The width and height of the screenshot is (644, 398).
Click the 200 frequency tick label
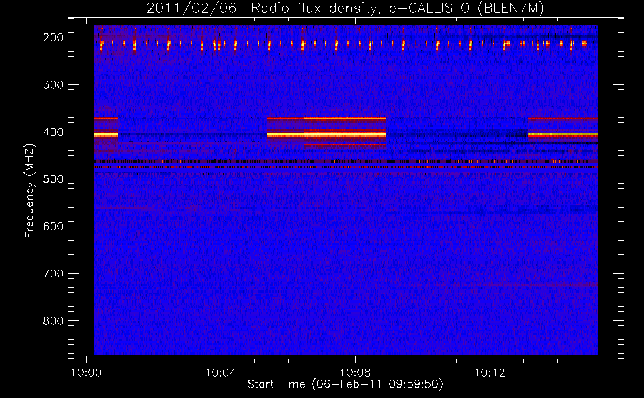click(x=53, y=37)
